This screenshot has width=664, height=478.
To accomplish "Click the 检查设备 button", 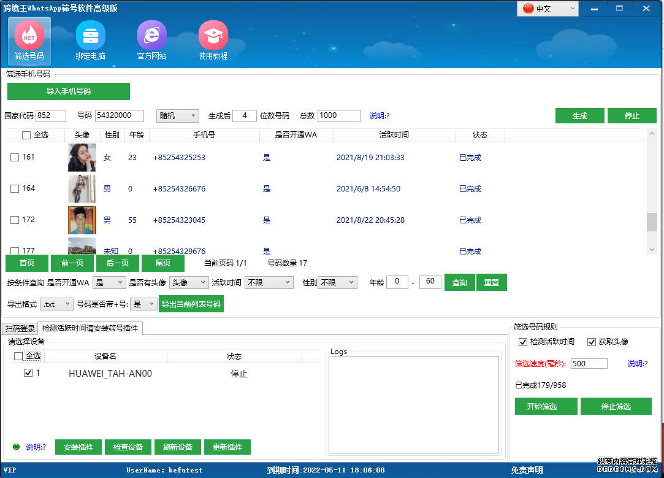I will [128, 447].
